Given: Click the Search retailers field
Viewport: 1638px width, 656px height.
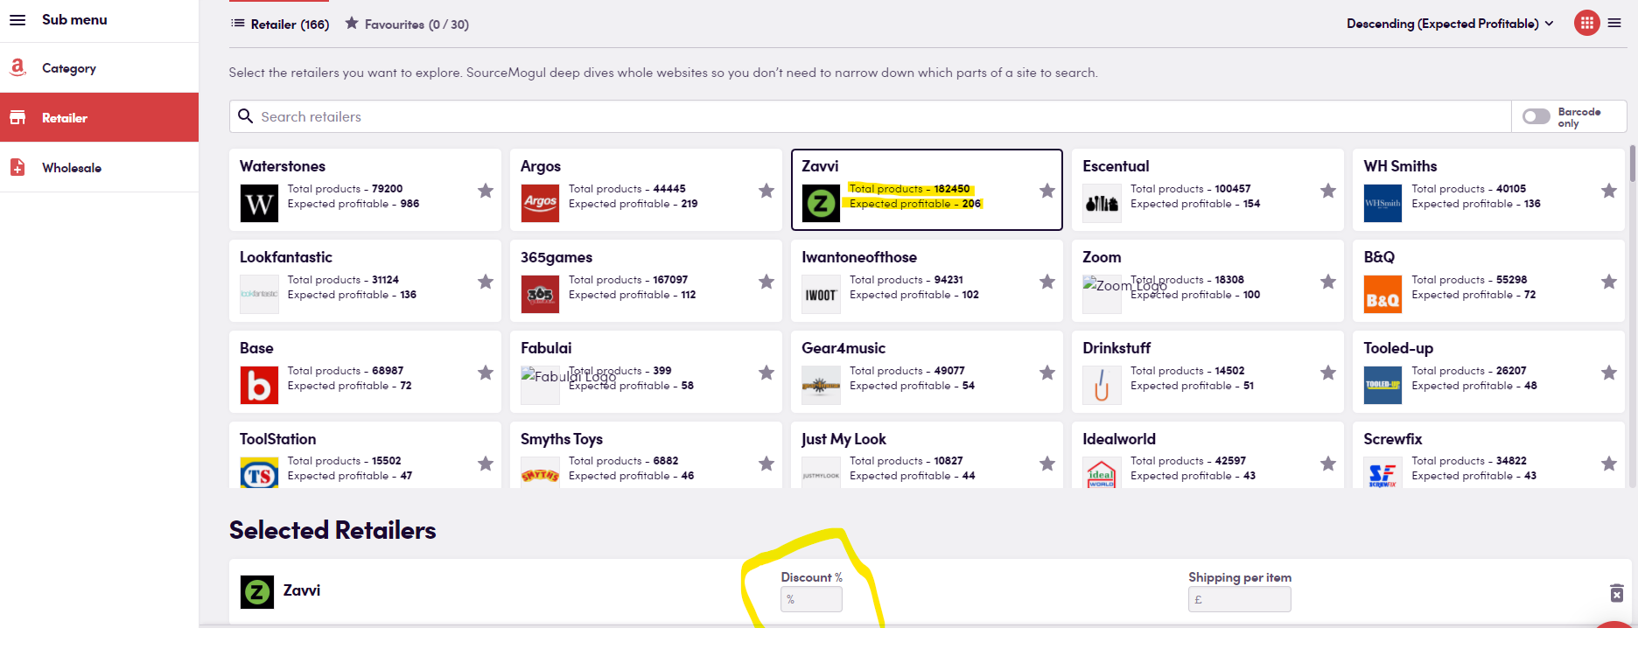Looking at the screenshot, I should [871, 116].
